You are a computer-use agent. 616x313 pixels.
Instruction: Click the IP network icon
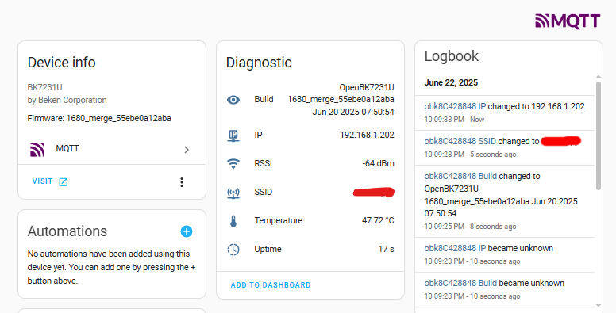233,136
